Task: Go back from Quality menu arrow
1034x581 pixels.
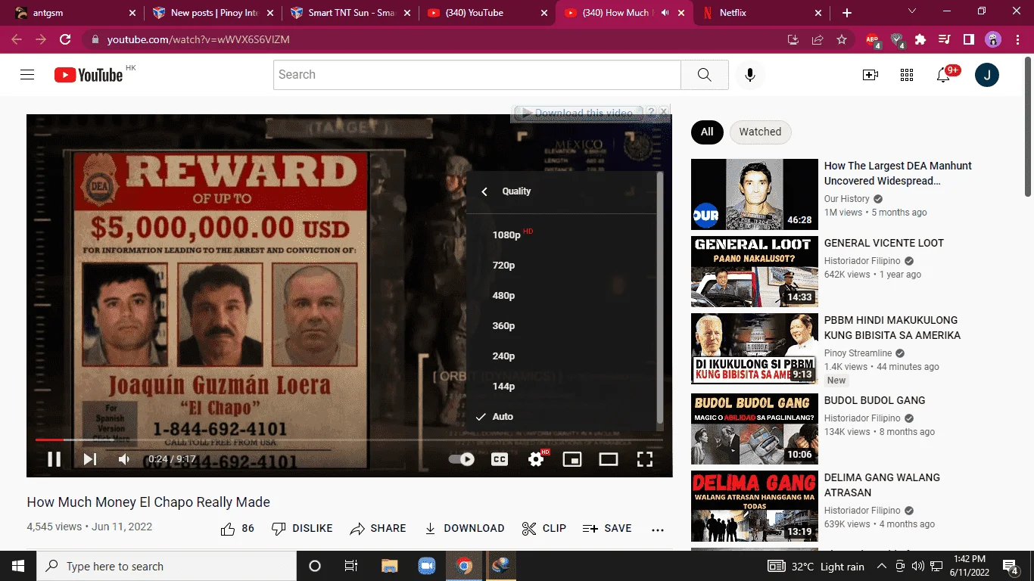Action: [x=484, y=191]
